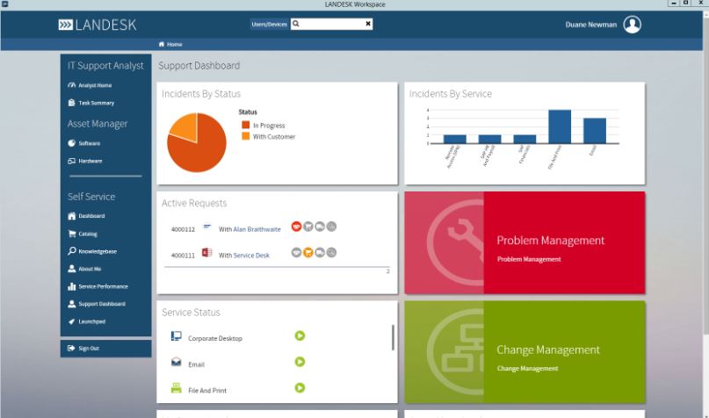Viewport: 709px width, 418px height.
Task: Open Service Desk link in request 4000111
Action: point(251,256)
